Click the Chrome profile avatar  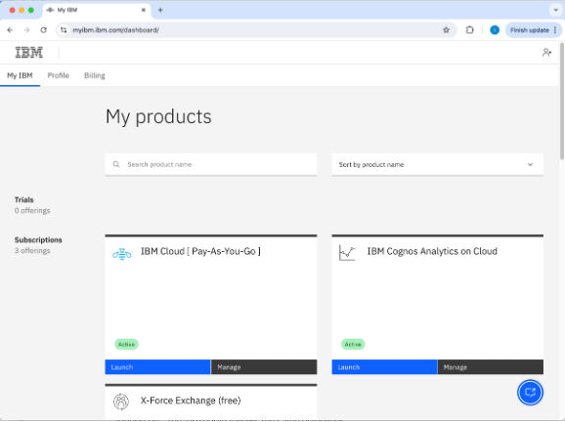pos(495,30)
